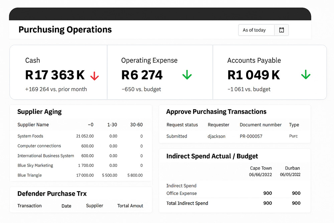Select the Submitted request status entry
The height and width of the screenshot is (223, 334).
click(176, 136)
